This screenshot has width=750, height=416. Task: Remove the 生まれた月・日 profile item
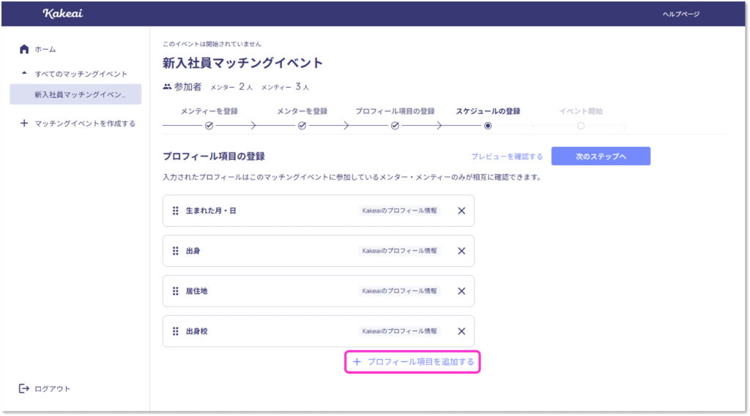461,211
